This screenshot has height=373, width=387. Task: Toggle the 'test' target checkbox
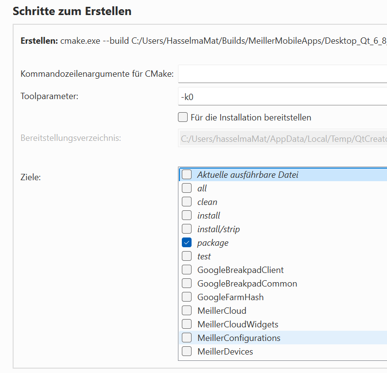click(x=187, y=256)
